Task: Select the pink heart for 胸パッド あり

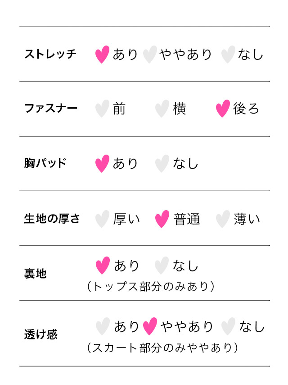Action: coord(103,164)
